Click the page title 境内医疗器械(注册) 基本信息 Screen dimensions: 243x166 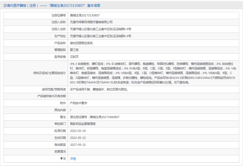53,6
